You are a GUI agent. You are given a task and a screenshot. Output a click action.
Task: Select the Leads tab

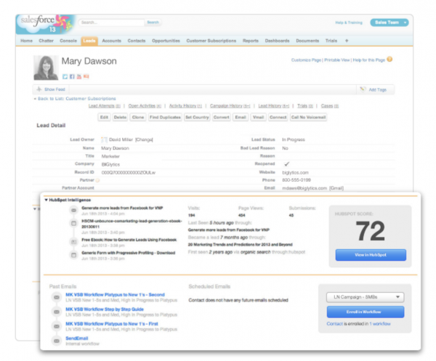(89, 41)
